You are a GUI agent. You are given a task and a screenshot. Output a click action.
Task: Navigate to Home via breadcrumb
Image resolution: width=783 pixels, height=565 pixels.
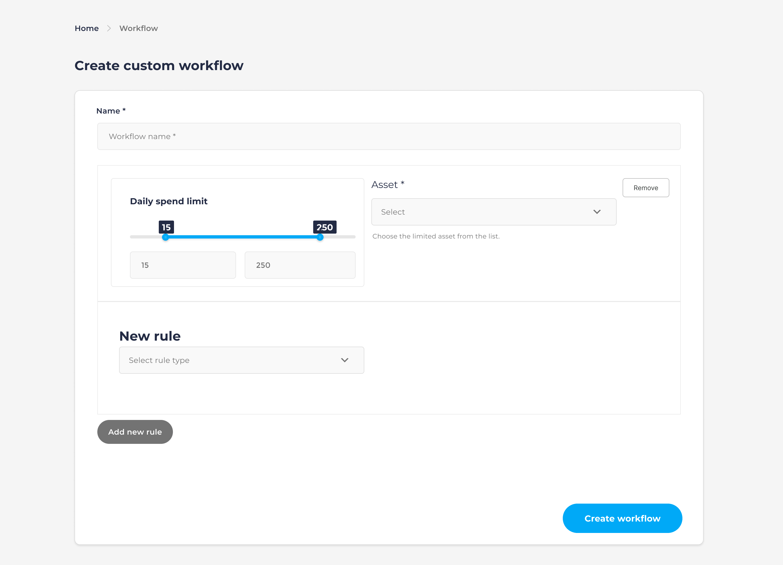click(86, 28)
